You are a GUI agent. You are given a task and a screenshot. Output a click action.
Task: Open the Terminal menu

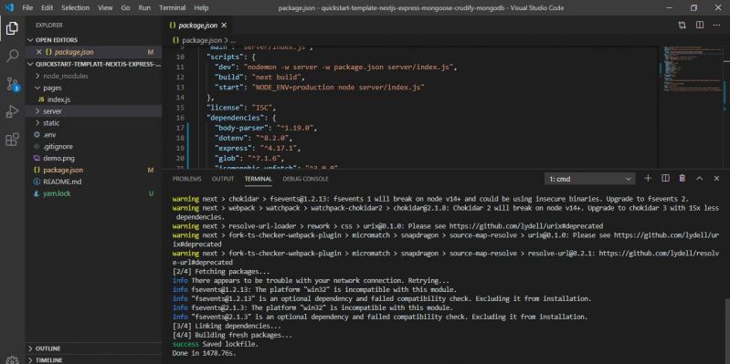click(173, 8)
